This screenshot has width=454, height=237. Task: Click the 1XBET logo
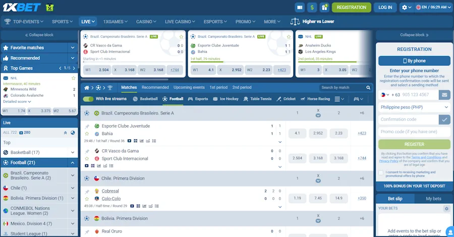point(21,7)
